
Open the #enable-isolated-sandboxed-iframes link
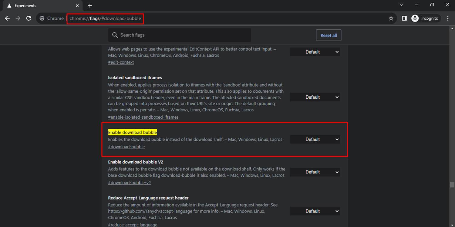coord(143,117)
